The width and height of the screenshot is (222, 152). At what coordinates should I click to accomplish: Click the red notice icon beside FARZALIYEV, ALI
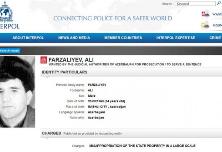[44, 60]
